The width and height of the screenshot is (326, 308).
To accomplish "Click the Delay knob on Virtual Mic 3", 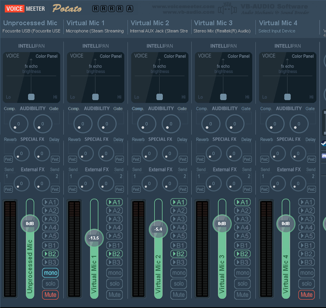I will click(x=234, y=153).
